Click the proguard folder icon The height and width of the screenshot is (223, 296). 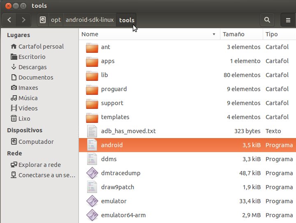pyautogui.click(x=92, y=89)
